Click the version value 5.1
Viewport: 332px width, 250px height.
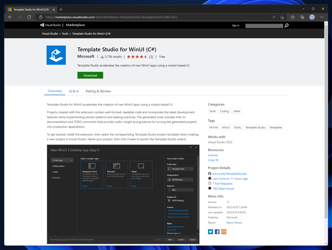[x=228, y=202]
